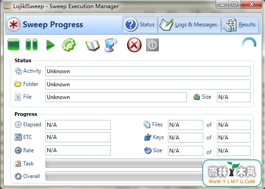Click the Activity label icon
This screenshot has height=189, width=265.
click(x=18, y=71)
